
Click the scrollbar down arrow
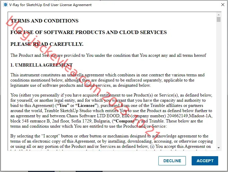tap(218, 148)
